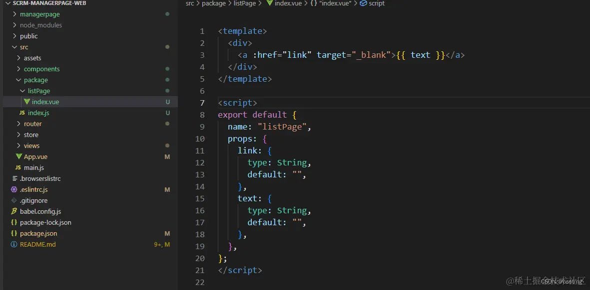Expand the views folder chevron
The height and width of the screenshot is (290, 590).
pyautogui.click(x=19, y=145)
